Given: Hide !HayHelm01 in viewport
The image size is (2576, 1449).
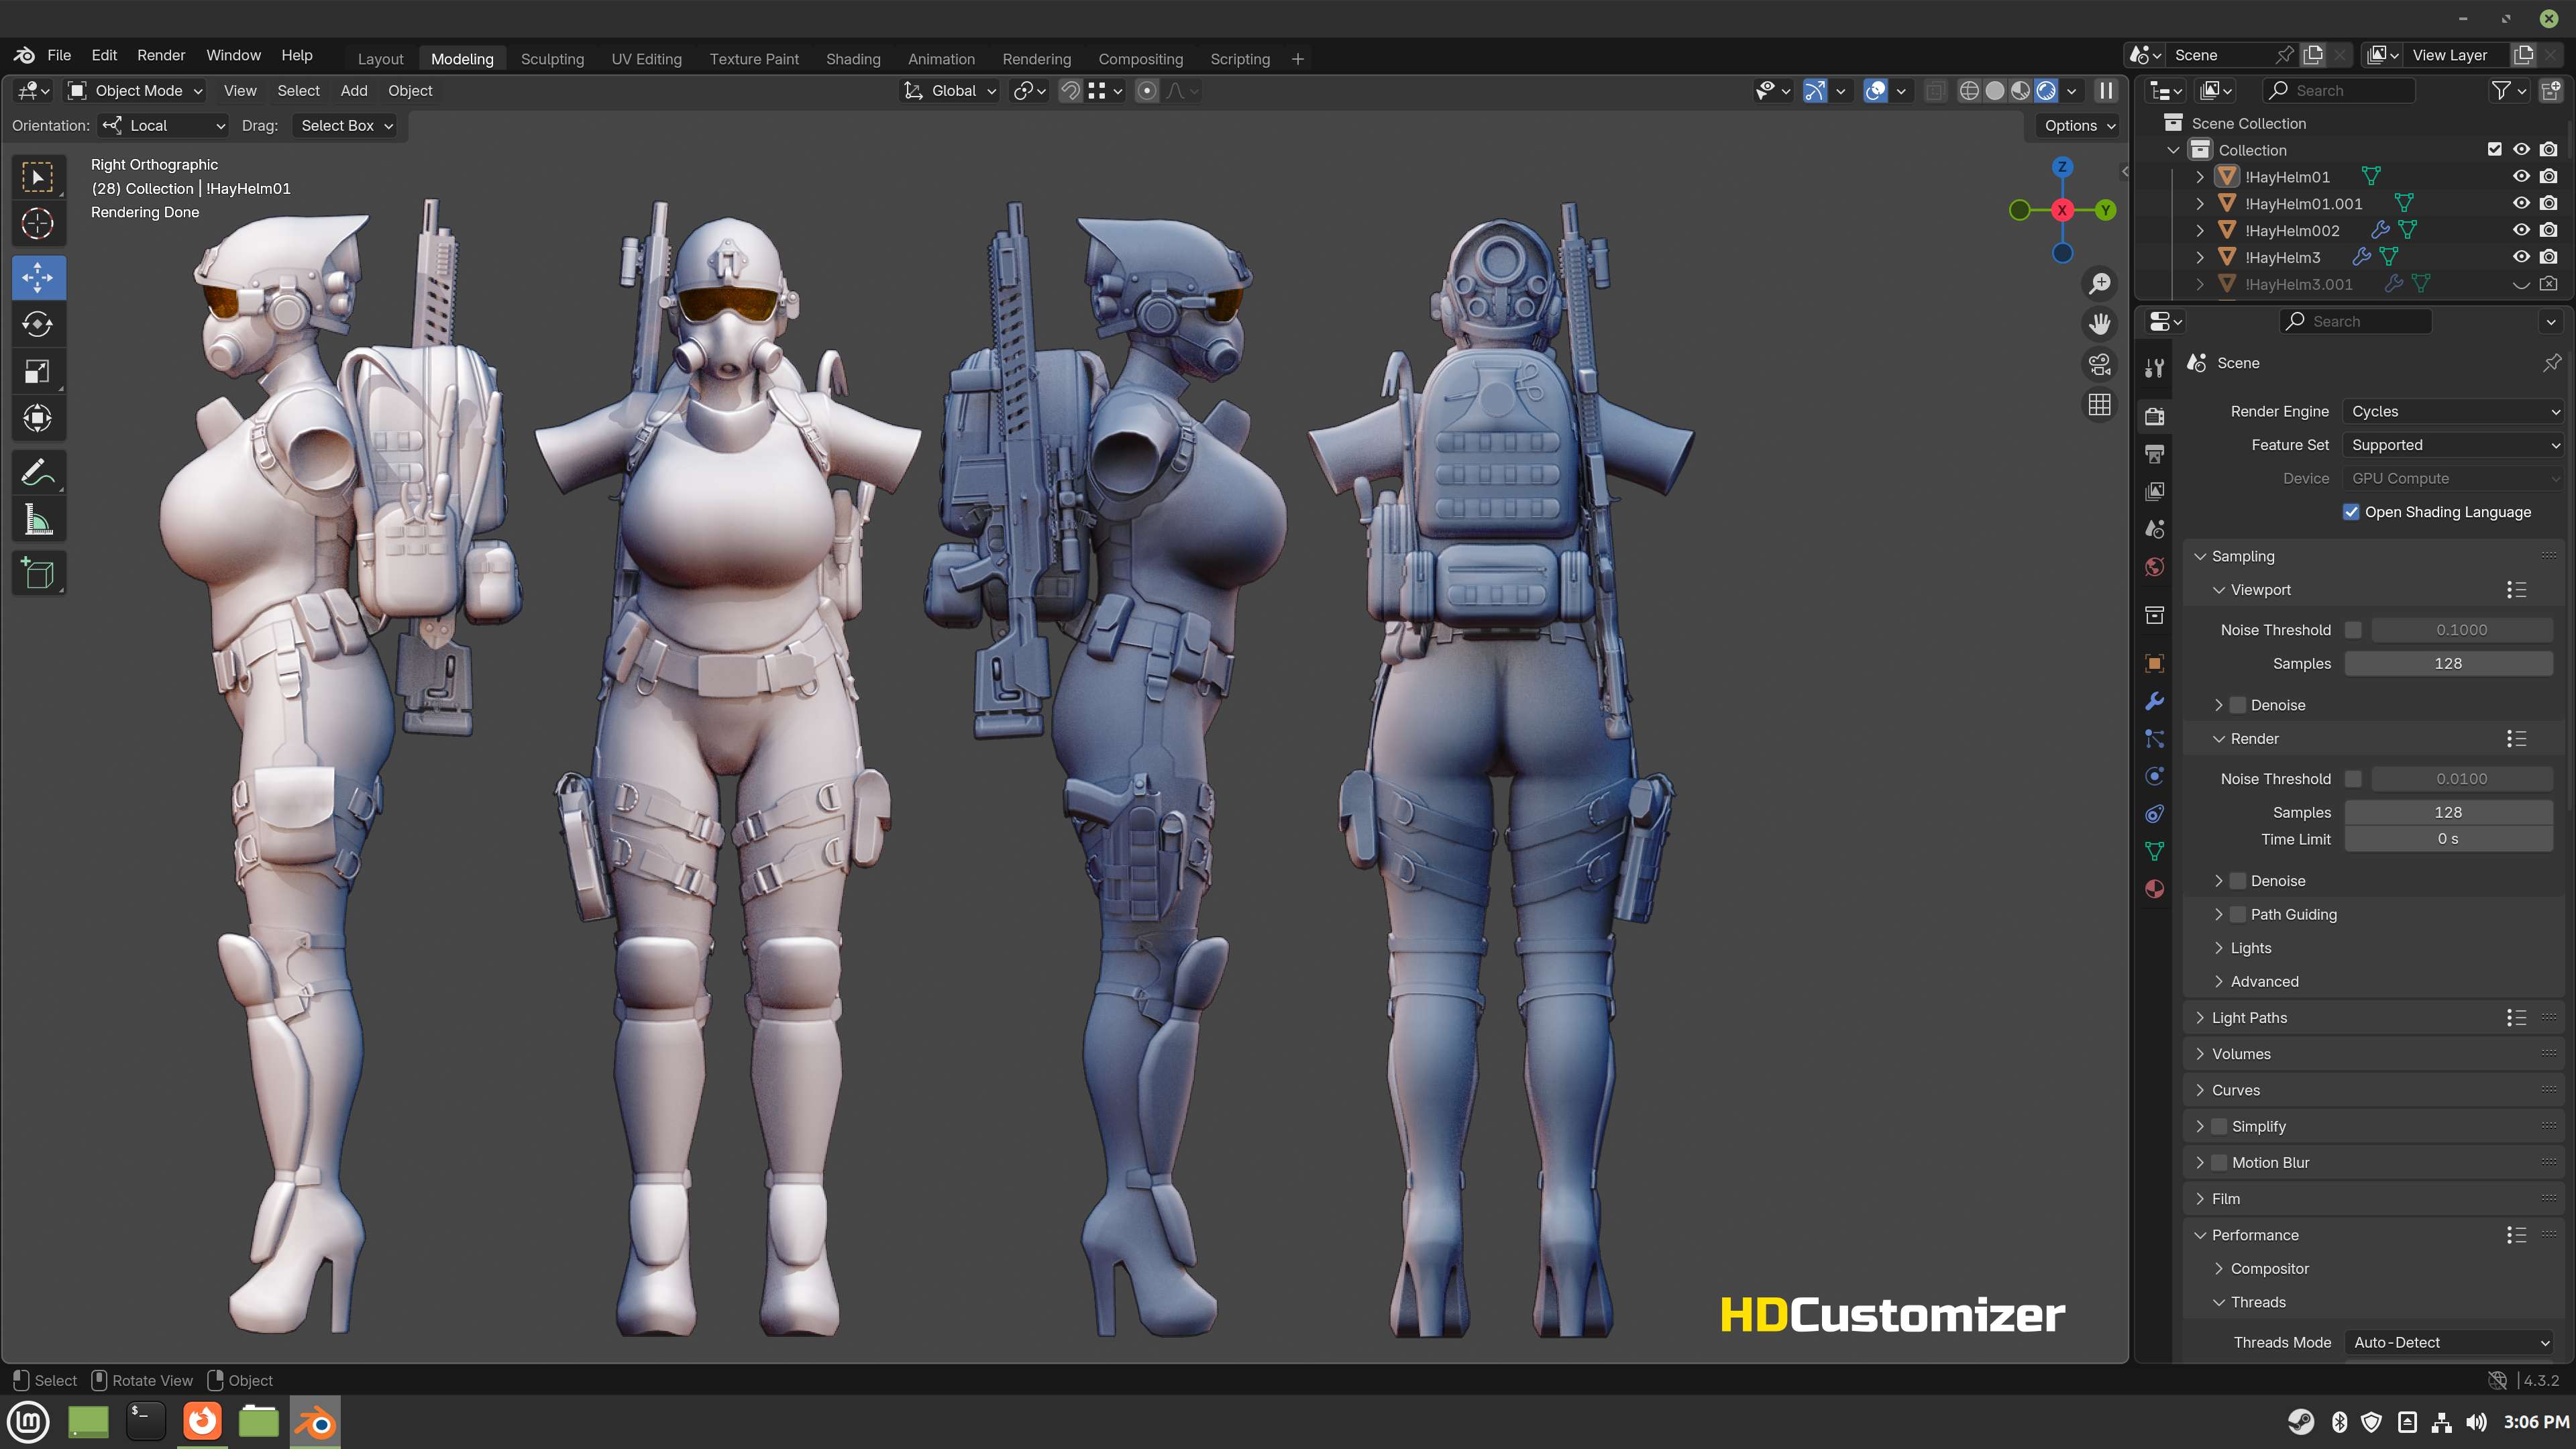Looking at the screenshot, I should coord(2521,177).
